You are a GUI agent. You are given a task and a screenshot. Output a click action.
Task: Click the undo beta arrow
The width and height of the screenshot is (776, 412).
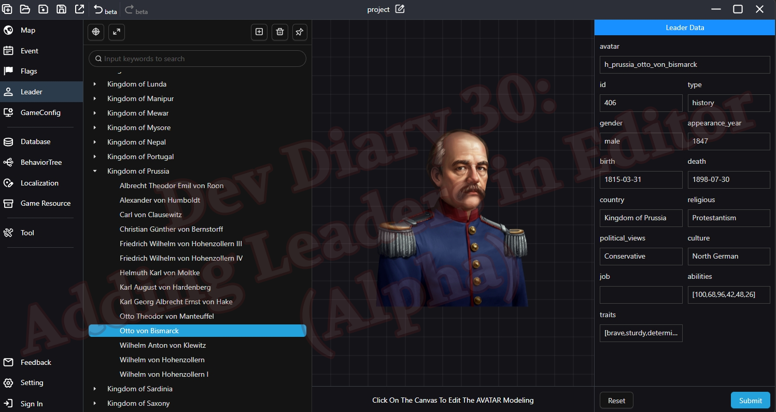(x=98, y=9)
